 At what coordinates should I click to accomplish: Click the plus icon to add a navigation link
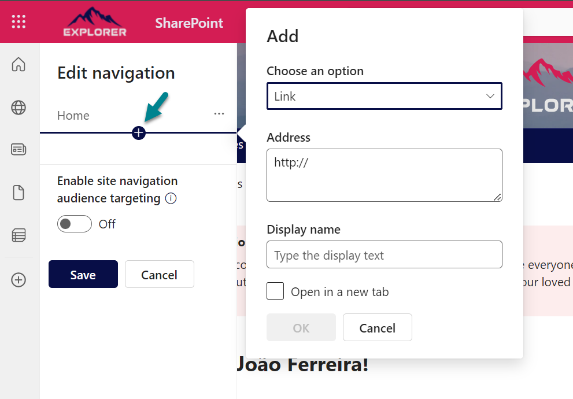coord(139,132)
